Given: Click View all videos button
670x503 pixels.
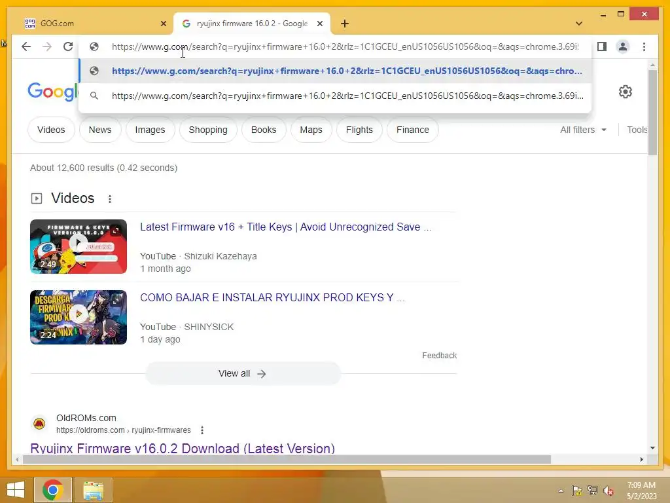Looking at the screenshot, I should coord(243,373).
